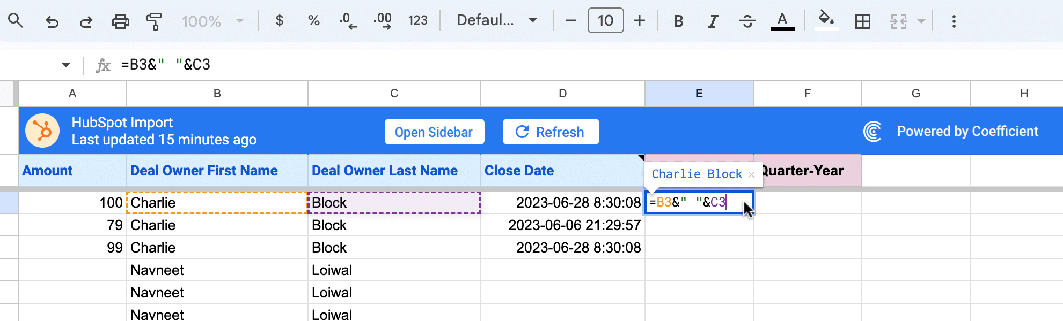Open more formats 123 menu

417,21
